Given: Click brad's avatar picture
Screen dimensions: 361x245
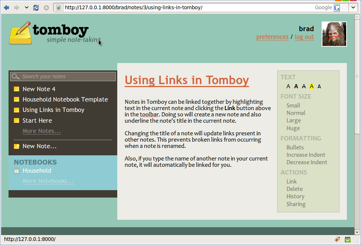Looking at the screenshot, I should (x=334, y=34).
